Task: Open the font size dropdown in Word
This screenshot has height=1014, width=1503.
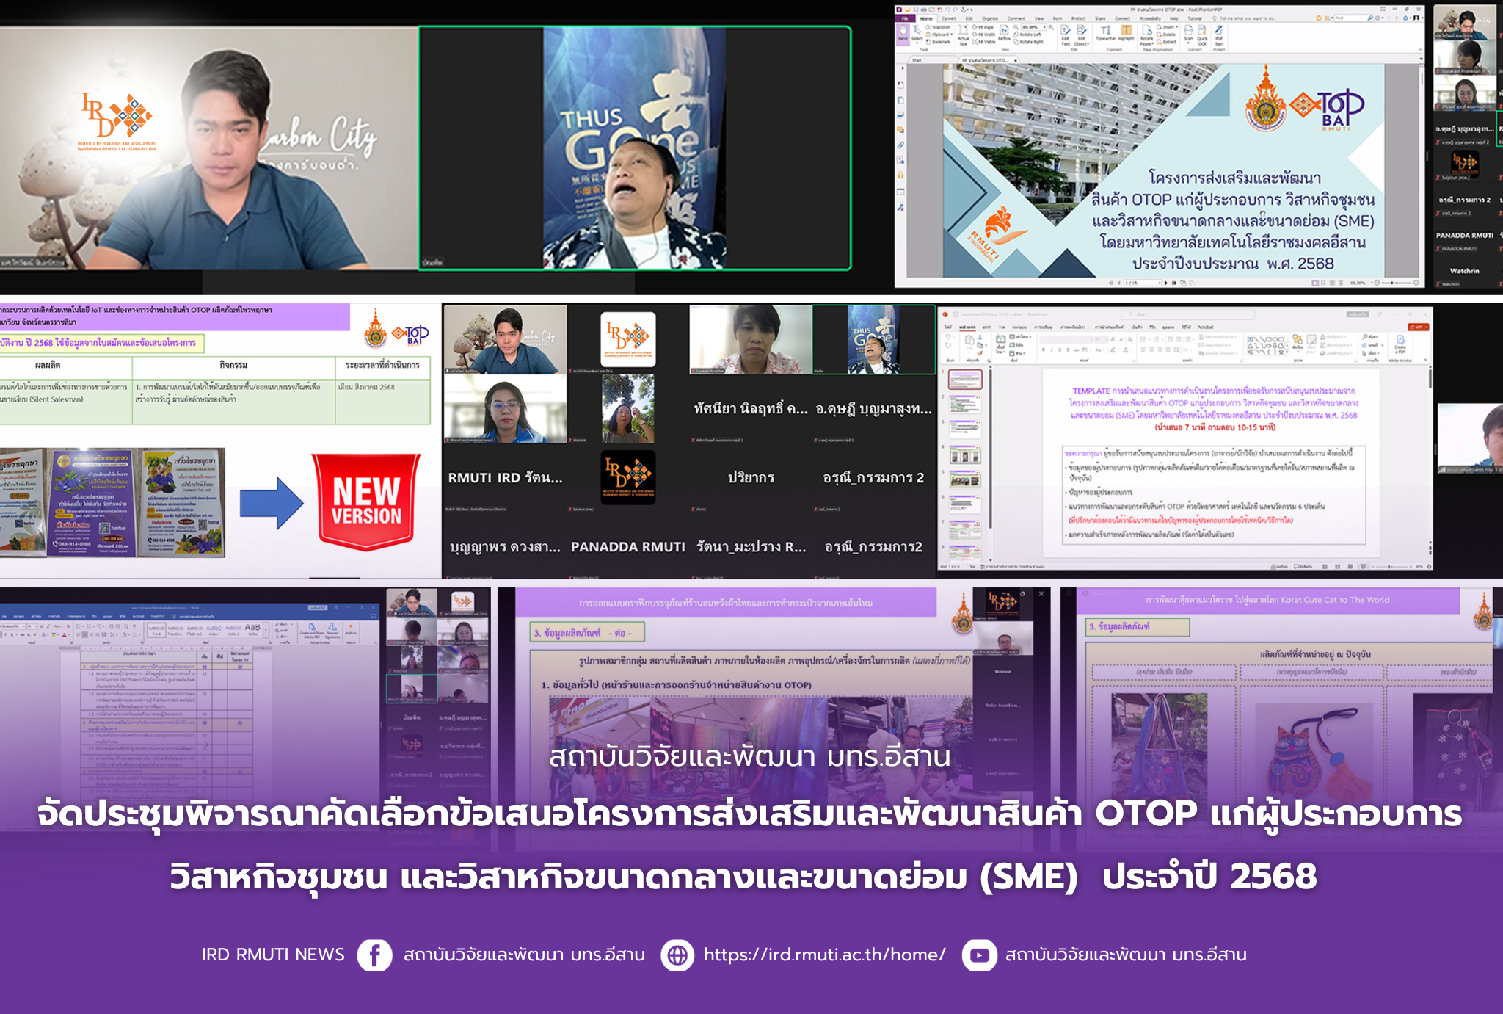Action: click(x=35, y=626)
